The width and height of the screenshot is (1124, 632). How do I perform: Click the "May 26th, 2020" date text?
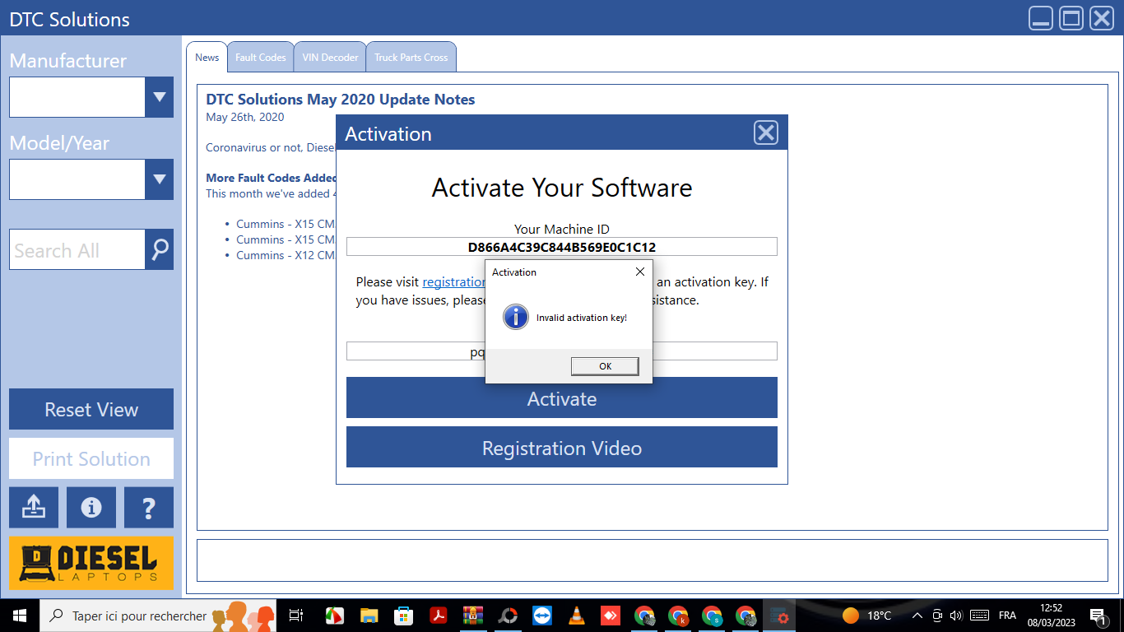245,117
